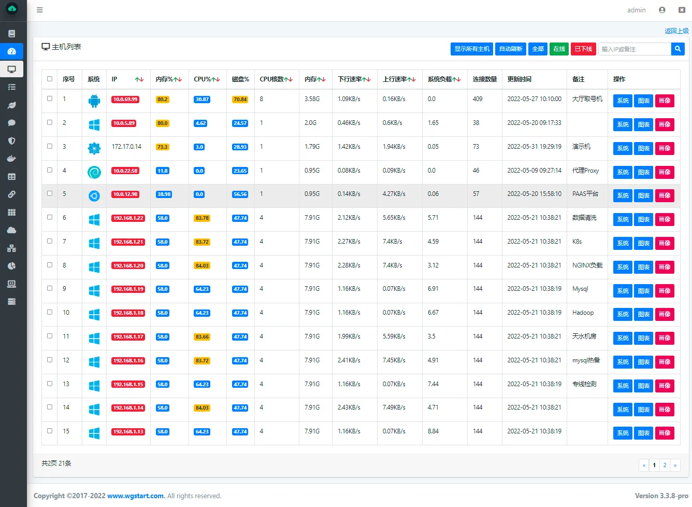Tick the select-all checkbox in table header
This screenshot has width=692, height=507.
click(x=50, y=79)
